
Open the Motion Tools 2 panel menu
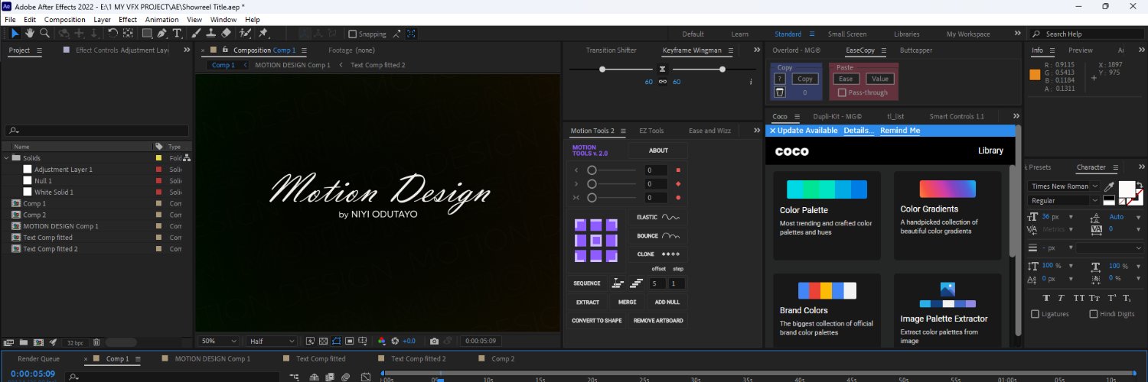pos(623,131)
